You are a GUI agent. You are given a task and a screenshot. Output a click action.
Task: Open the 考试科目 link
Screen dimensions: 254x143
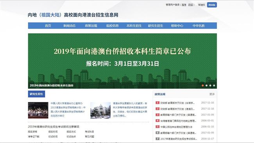89,132
